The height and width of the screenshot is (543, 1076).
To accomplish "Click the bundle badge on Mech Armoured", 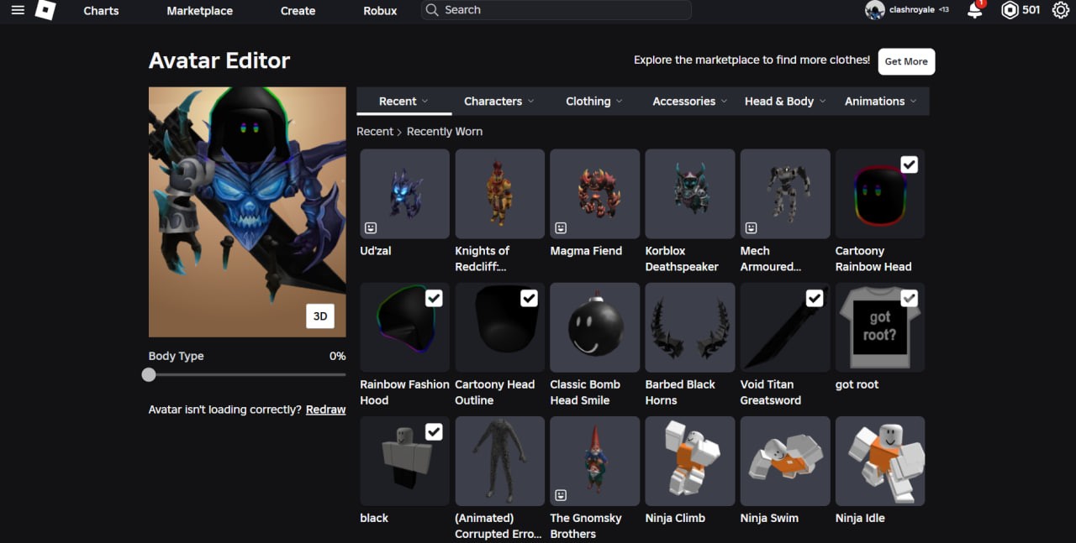I will (x=751, y=227).
